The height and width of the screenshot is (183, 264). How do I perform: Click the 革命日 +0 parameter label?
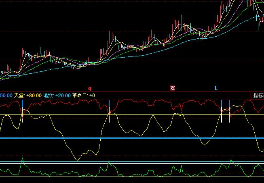(84, 96)
